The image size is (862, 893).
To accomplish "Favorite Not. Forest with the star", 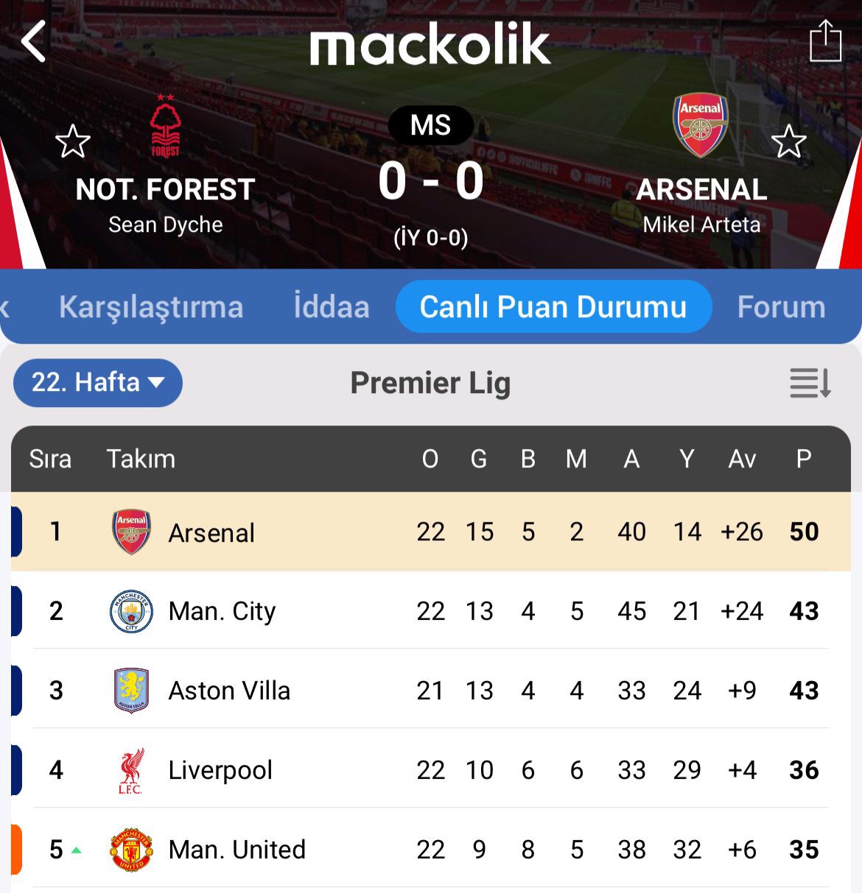I will coord(73,141).
